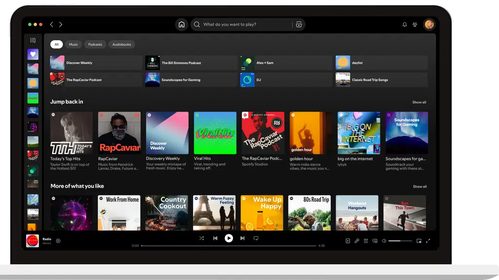Add the Radio track to Liked Songs
The image size is (499, 280).
[x=58, y=241]
